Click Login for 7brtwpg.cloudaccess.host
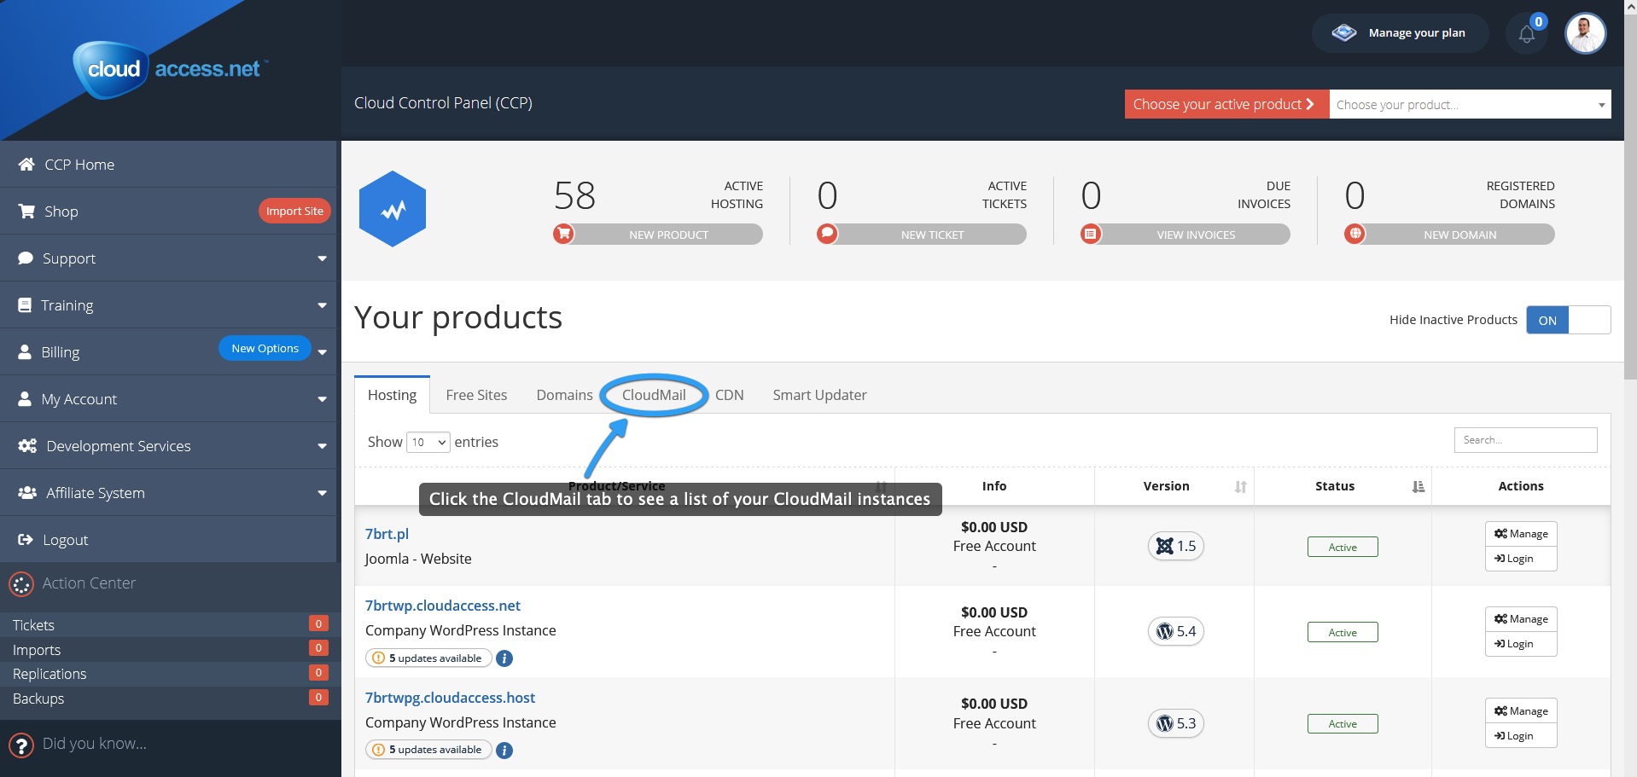The width and height of the screenshot is (1637, 777). pyautogui.click(x=1521, y=736)
